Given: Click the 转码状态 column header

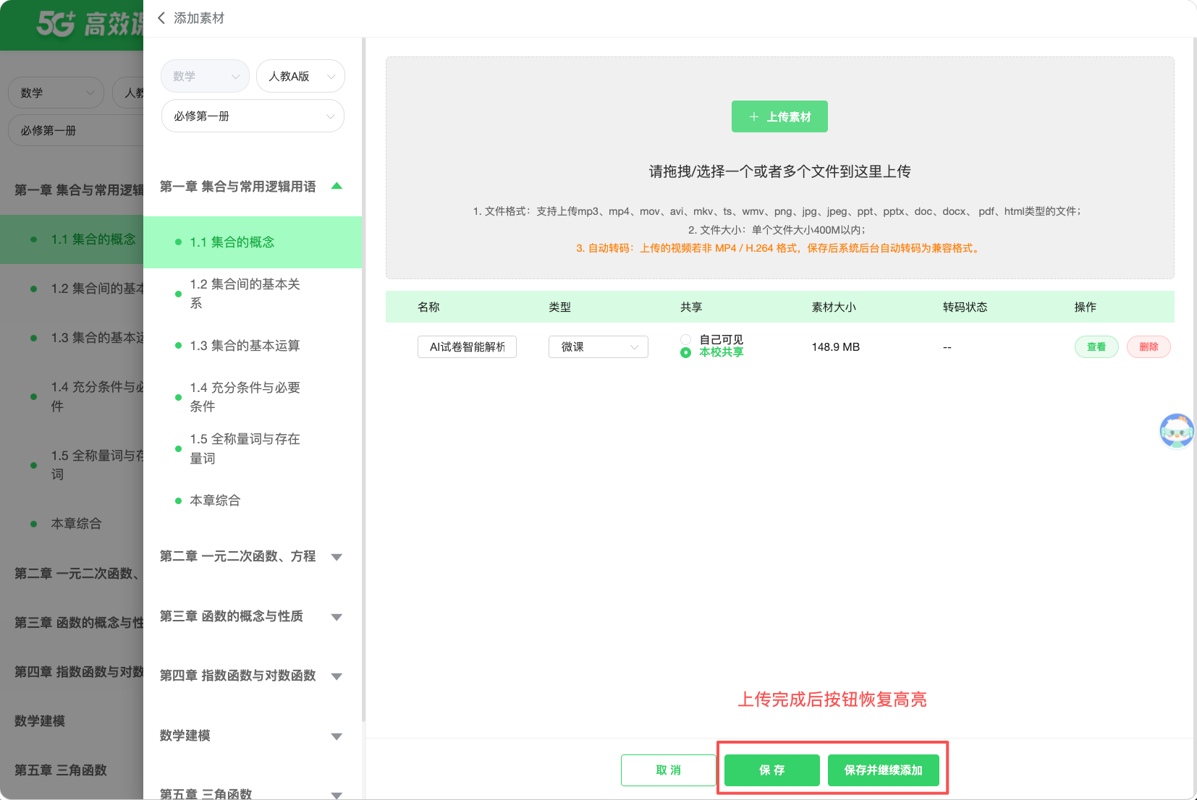Looking at the screenshot, I should (965, 307).
